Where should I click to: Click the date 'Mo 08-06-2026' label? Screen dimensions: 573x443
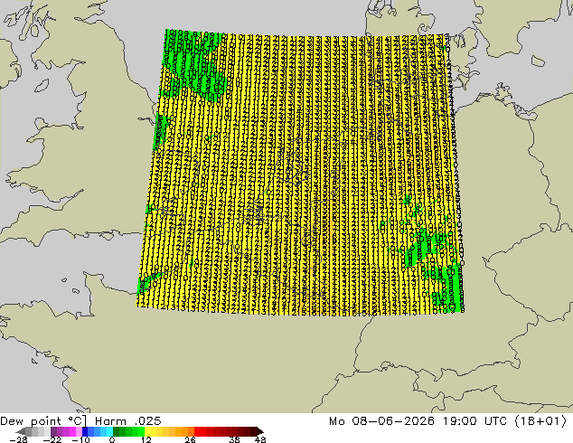(382, 421)
